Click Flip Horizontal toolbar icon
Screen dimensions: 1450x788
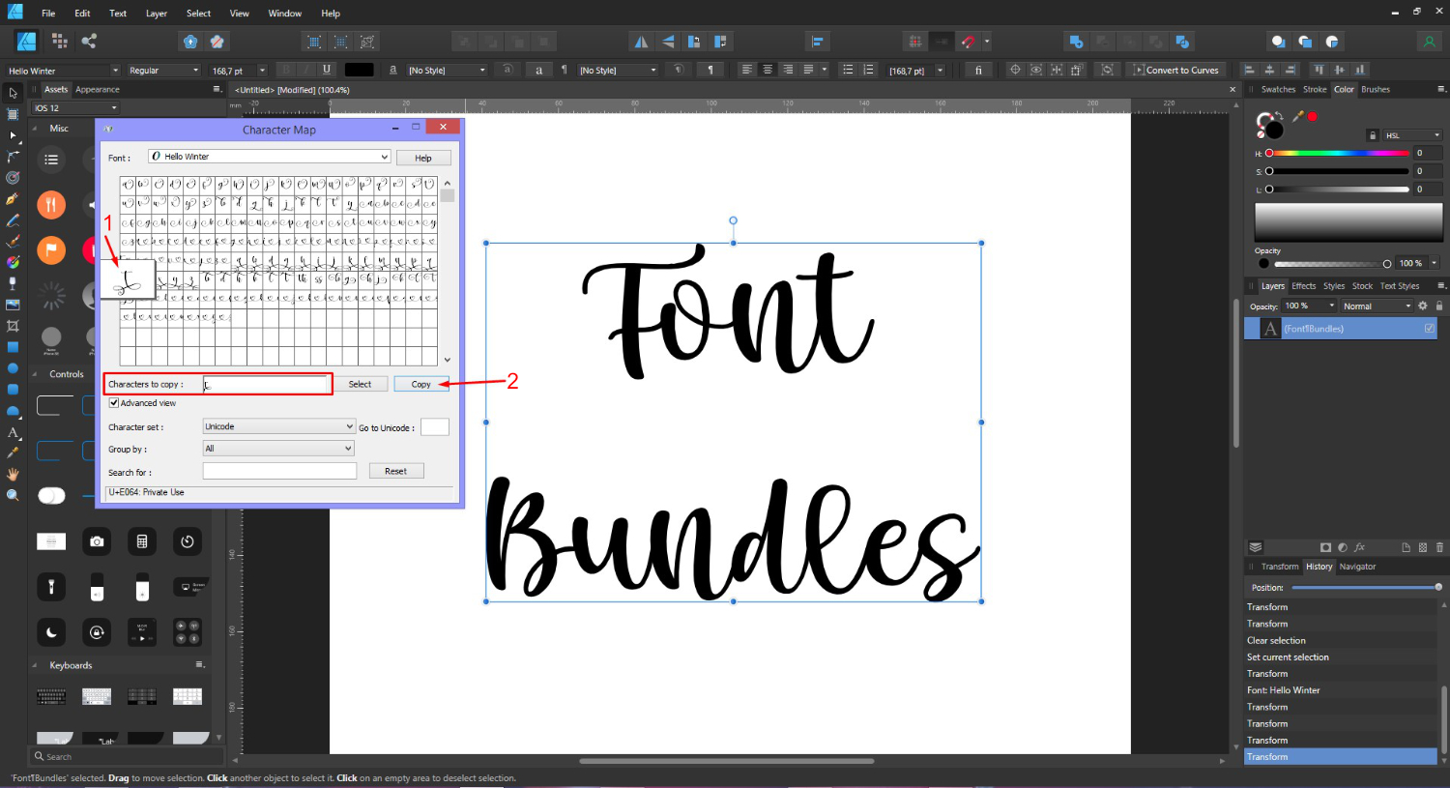point(641,42)
